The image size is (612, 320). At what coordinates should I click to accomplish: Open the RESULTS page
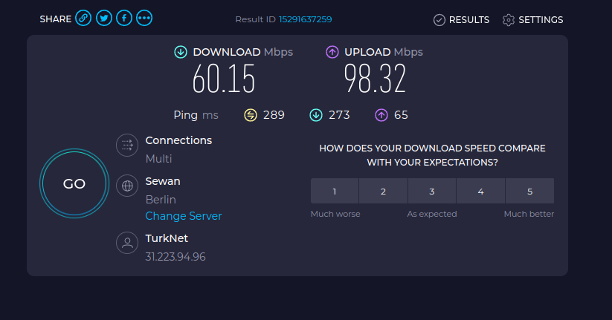tap(461, 20)
